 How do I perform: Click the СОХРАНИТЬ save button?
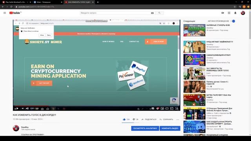pos(166,119)
